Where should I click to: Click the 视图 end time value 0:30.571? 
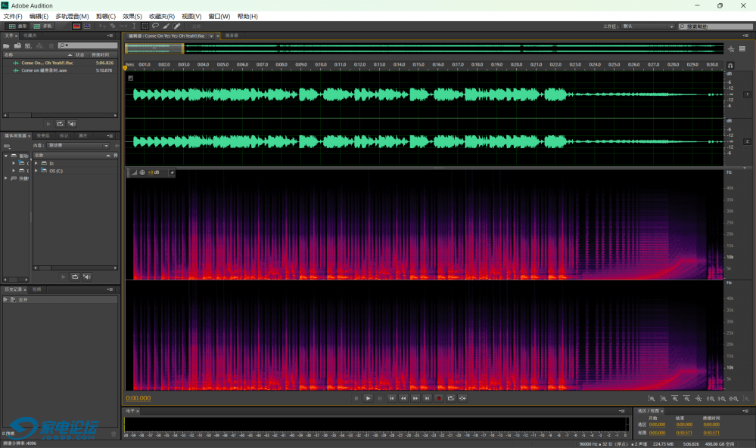point(684,433)
